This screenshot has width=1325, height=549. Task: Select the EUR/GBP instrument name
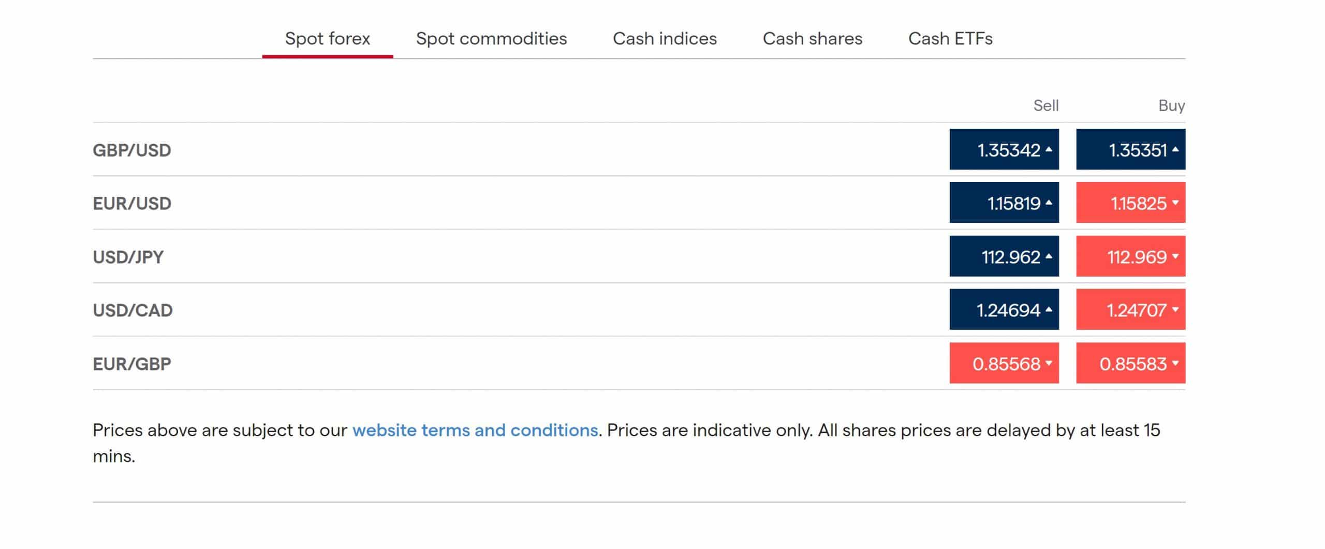(x=132, y=364)
